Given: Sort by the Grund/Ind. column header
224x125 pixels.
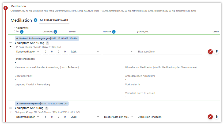Looking at the screenshot, I should 143,32.
